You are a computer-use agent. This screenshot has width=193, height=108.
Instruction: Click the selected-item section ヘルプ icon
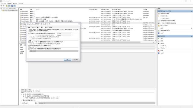pos(159,53)
